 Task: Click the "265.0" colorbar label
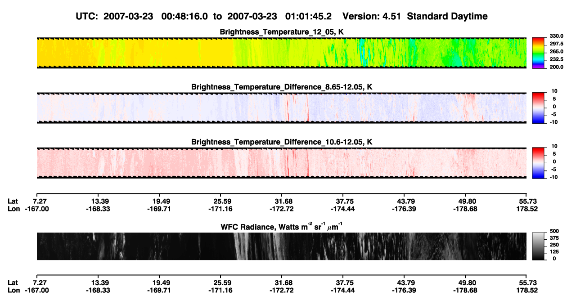coord(557,52)
